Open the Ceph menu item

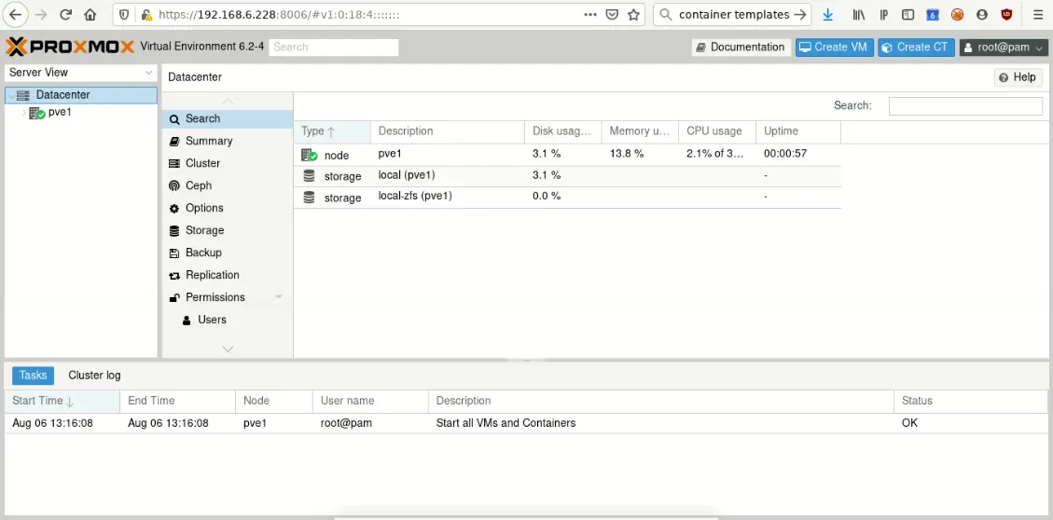228,185
